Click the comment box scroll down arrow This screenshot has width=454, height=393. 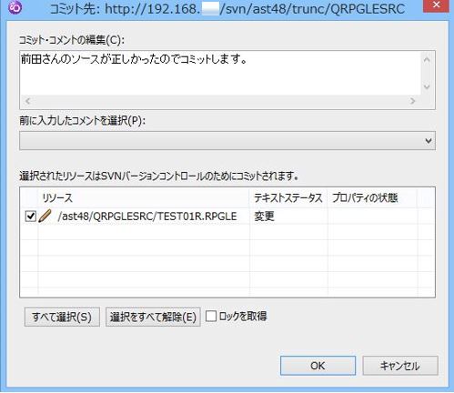pyautogui.click(x=427, y=87)
